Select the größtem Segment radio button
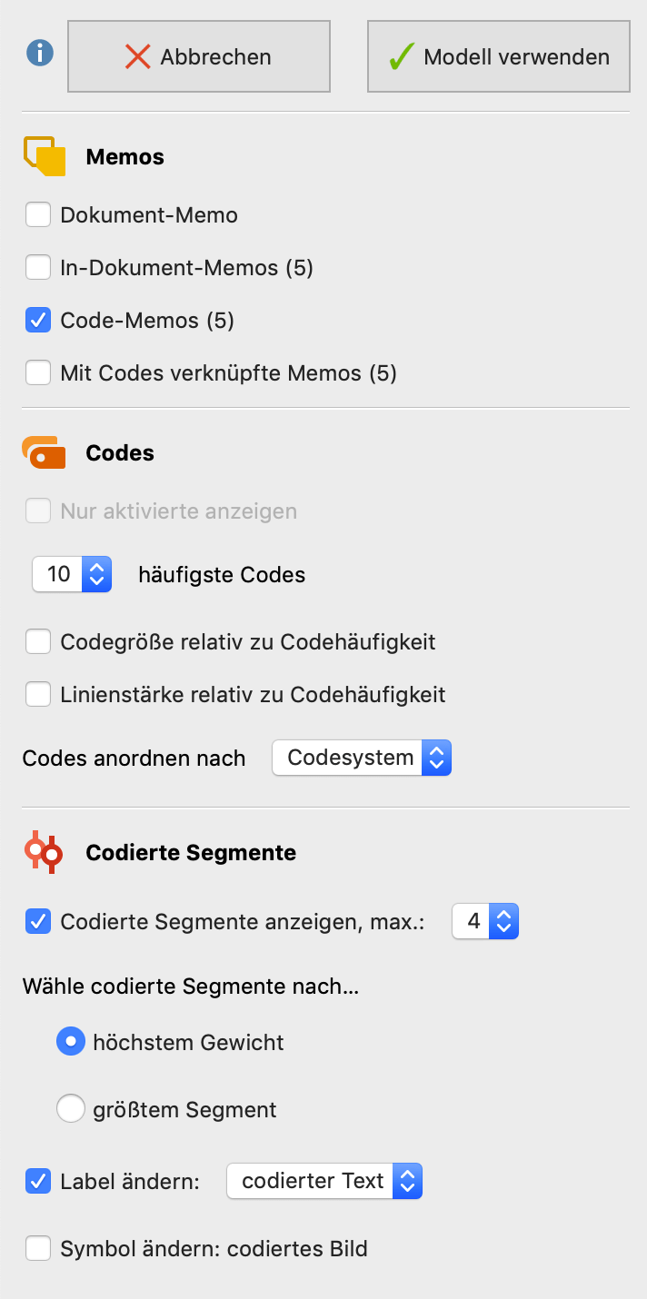 click(71, 1108)
